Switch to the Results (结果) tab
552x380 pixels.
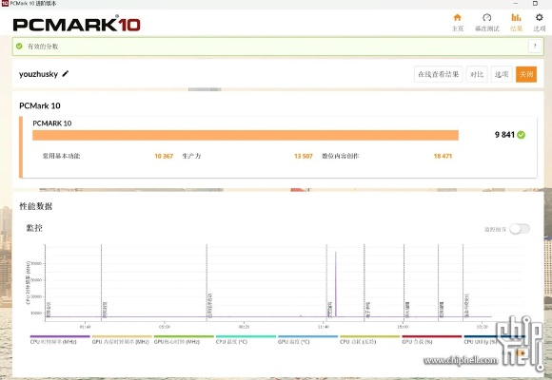tap(516, 22)
